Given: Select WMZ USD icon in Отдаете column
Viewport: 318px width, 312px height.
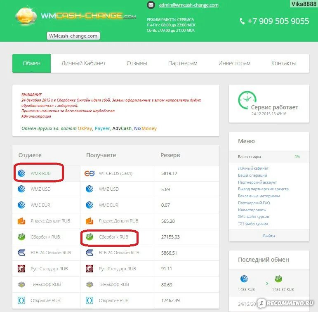Looking at the screenshot, I should [21, 189].
